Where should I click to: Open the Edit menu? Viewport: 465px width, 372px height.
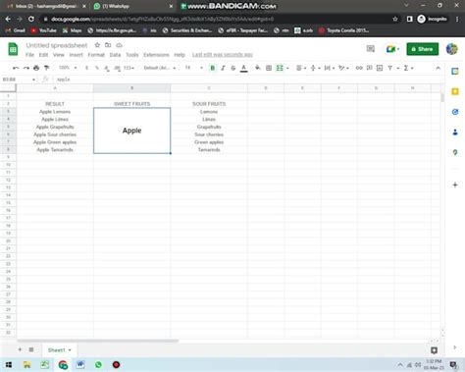(43, 55)
